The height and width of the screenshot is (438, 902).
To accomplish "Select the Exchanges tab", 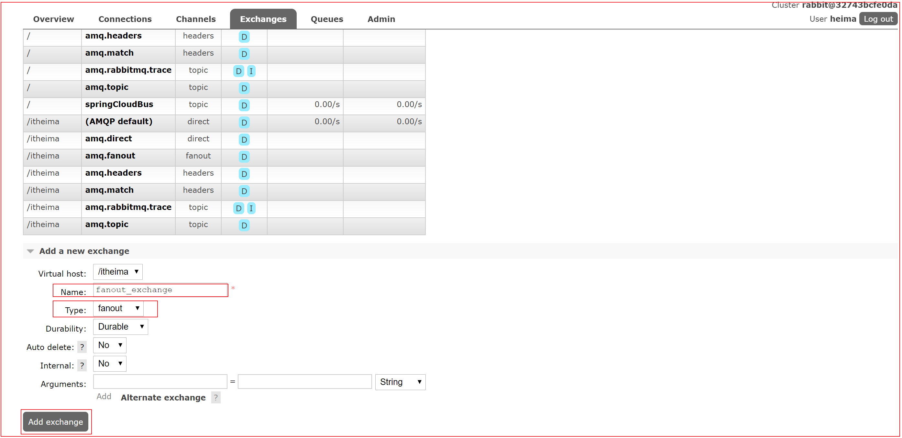I will [x=263, y=19].
